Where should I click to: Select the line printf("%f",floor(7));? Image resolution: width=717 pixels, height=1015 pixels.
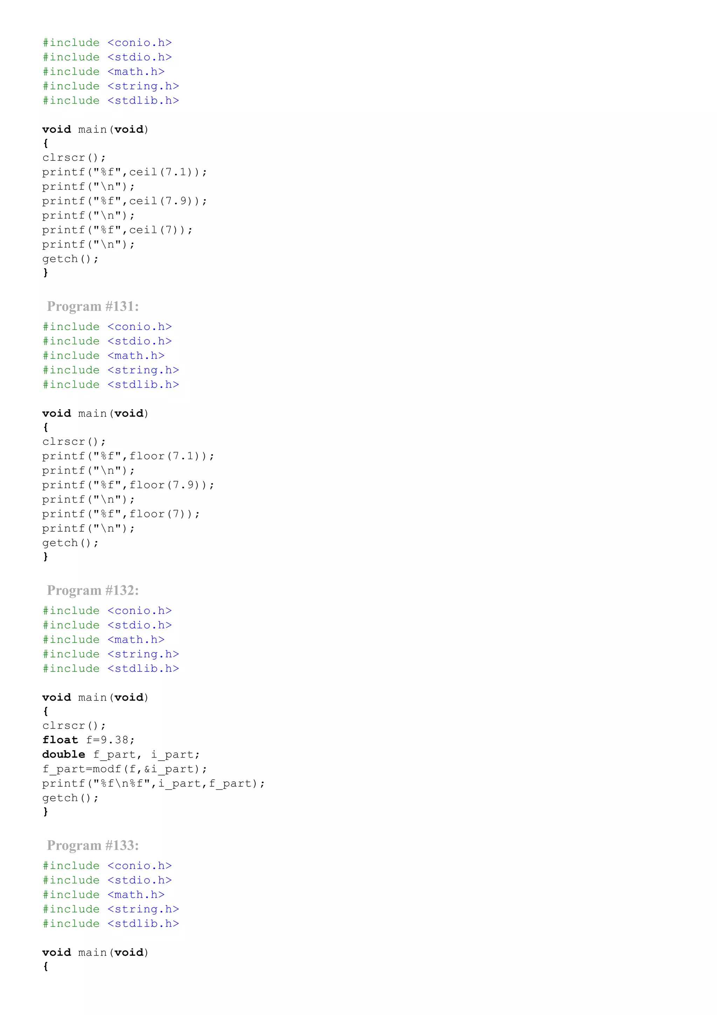pos(121,514)
